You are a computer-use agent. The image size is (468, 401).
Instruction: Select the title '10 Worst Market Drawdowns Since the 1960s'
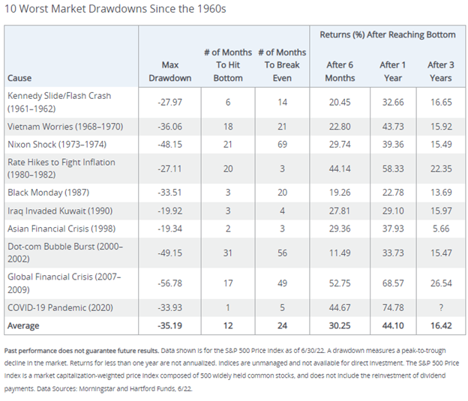[115, 9]
